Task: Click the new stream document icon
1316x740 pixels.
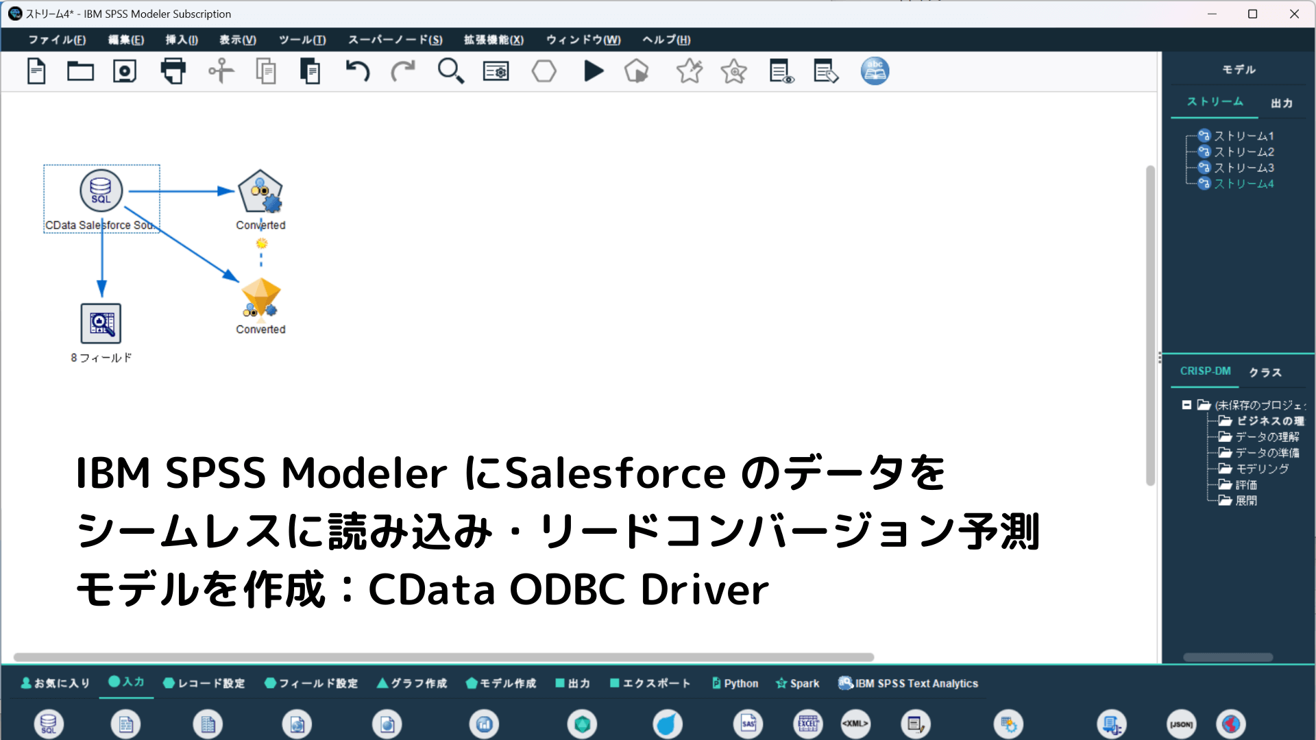Action: coord(36,71)
